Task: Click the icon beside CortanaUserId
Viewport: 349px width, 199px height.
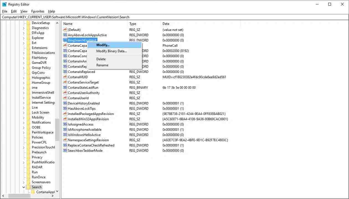Action: click(65, 98)
